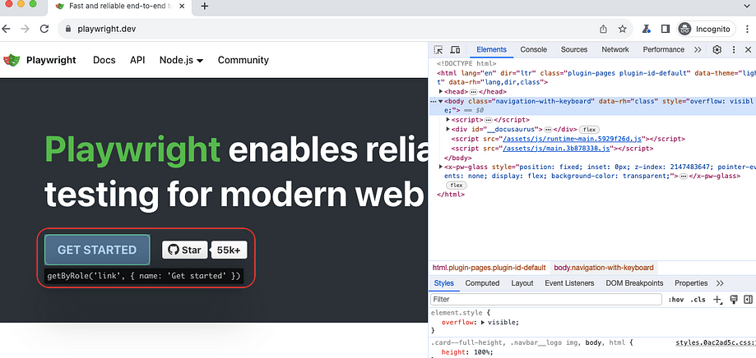The height and width of the screenshot is (358, 756).
Task: Open styles.0ac2ad5c.css source link
Action: click(716, 343)
